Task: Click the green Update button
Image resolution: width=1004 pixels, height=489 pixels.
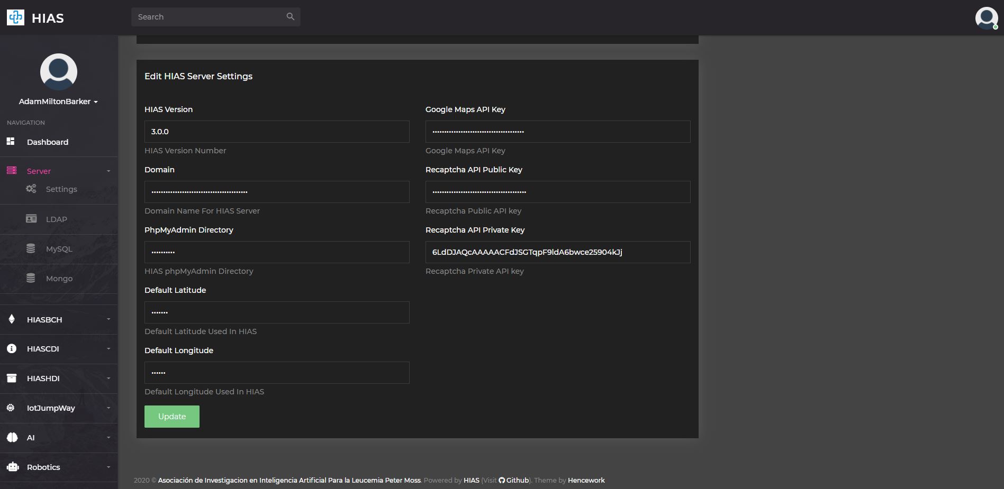Action: 172,417
